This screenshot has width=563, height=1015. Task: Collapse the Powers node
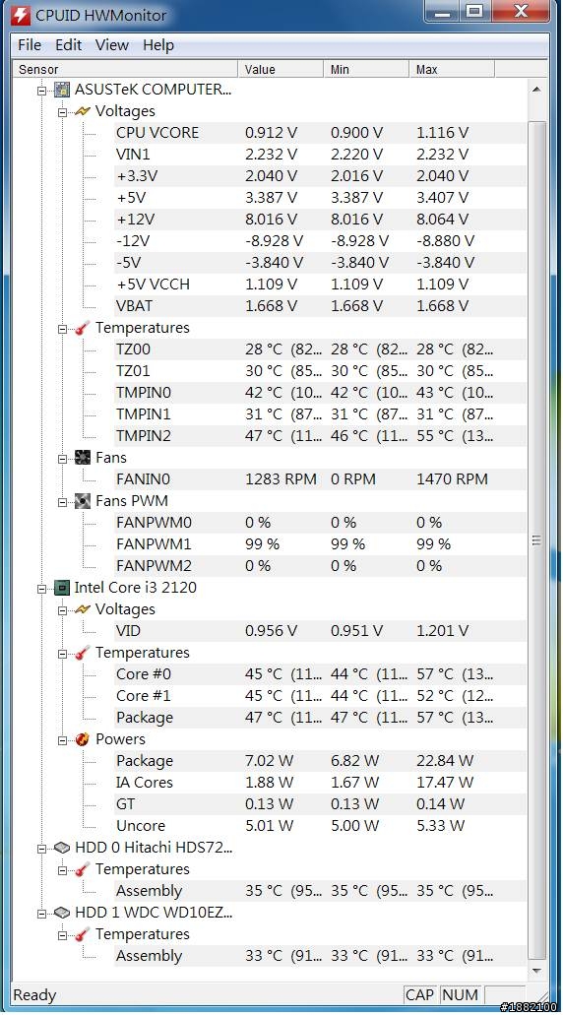[63, 740]
